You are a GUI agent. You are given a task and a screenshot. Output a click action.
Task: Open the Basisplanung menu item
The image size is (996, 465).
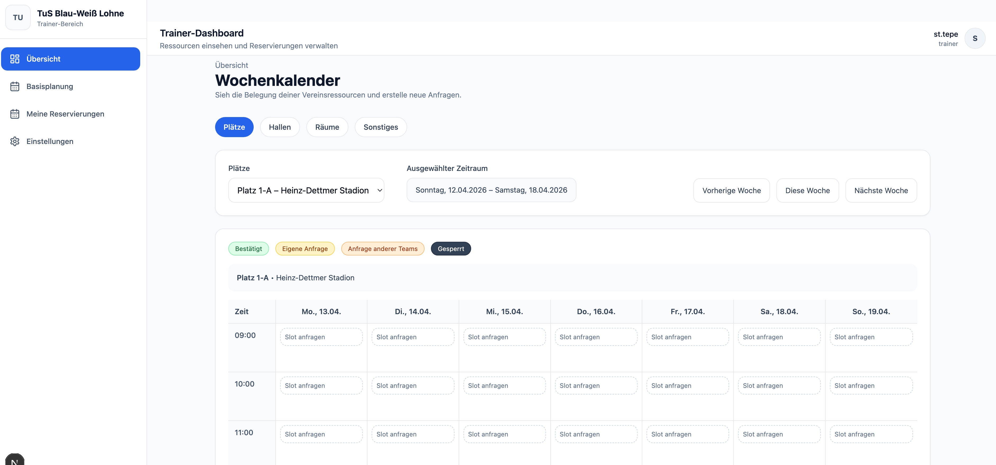(71, 86)
